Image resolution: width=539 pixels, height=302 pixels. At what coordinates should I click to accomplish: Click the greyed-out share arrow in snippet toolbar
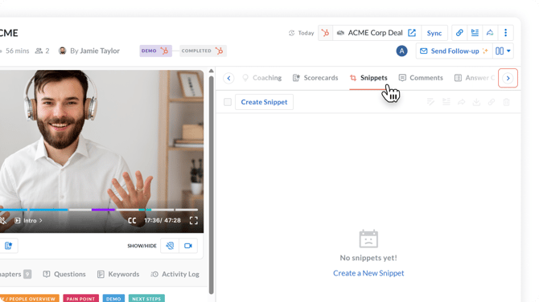tap(461, 102)
